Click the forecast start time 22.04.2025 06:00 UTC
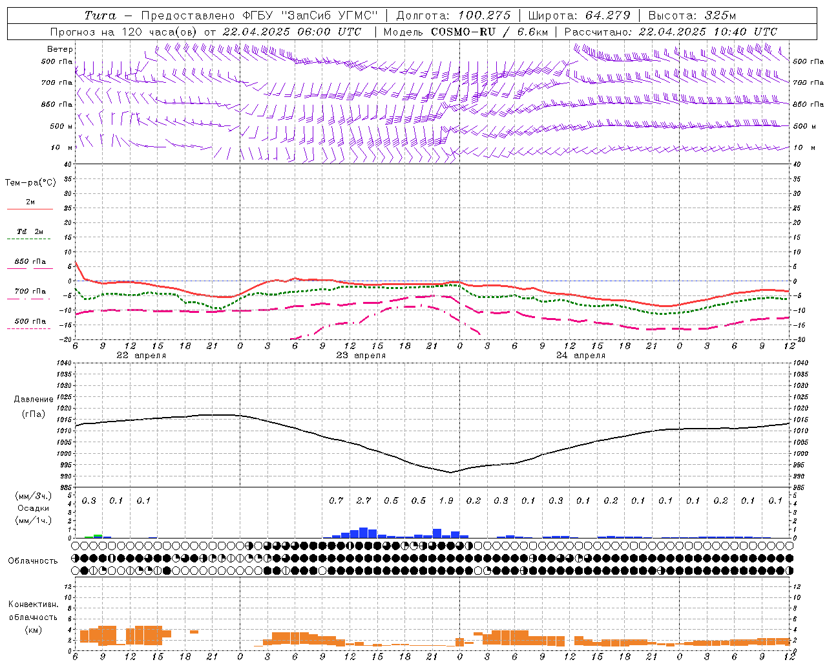The image size is (827, 662). [x=292, y=32]
